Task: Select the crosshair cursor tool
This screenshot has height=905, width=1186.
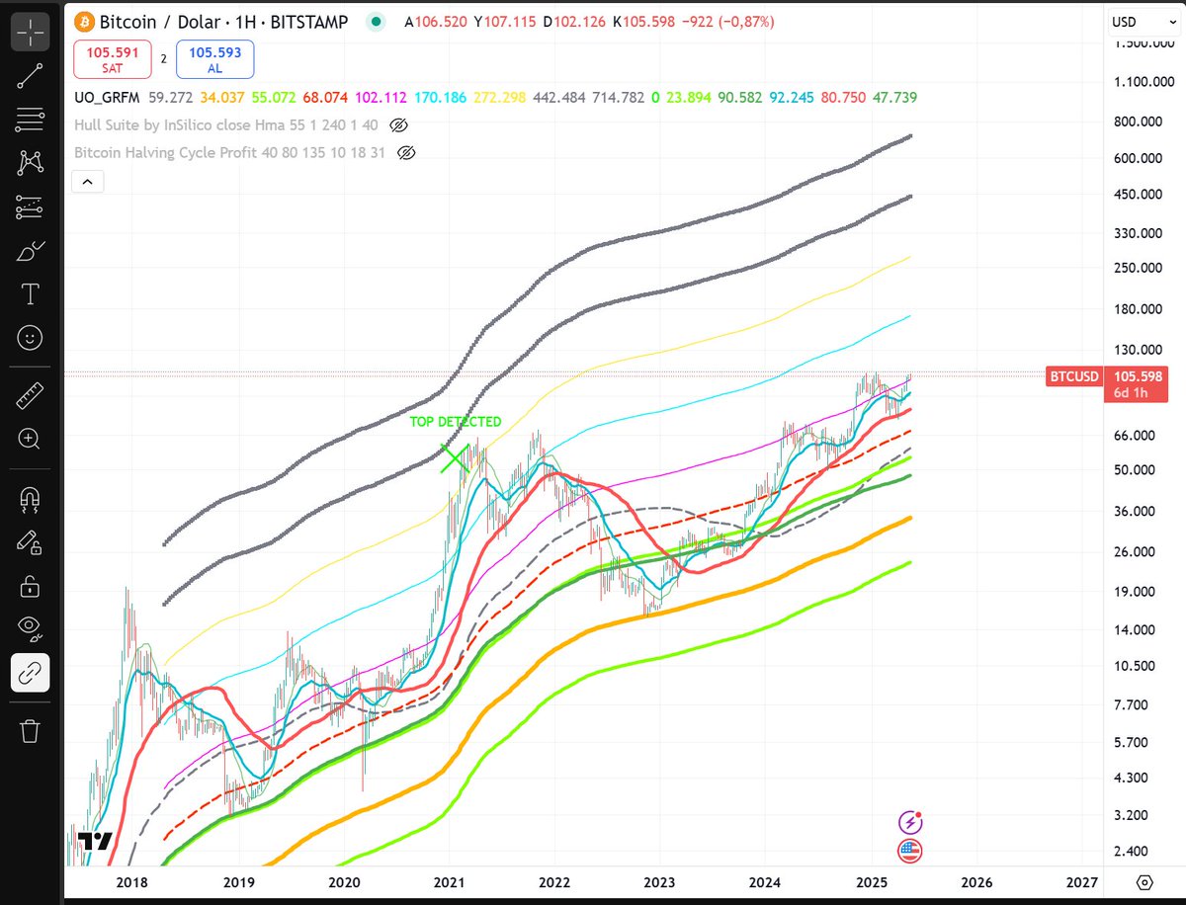Action: pos(31,33)
